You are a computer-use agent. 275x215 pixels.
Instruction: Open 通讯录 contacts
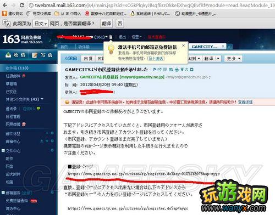coord(11,109)
